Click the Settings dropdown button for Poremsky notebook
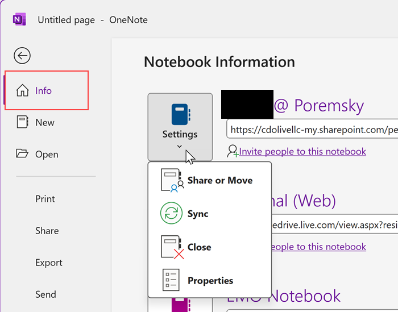398x312 pixels. [180, 127]
